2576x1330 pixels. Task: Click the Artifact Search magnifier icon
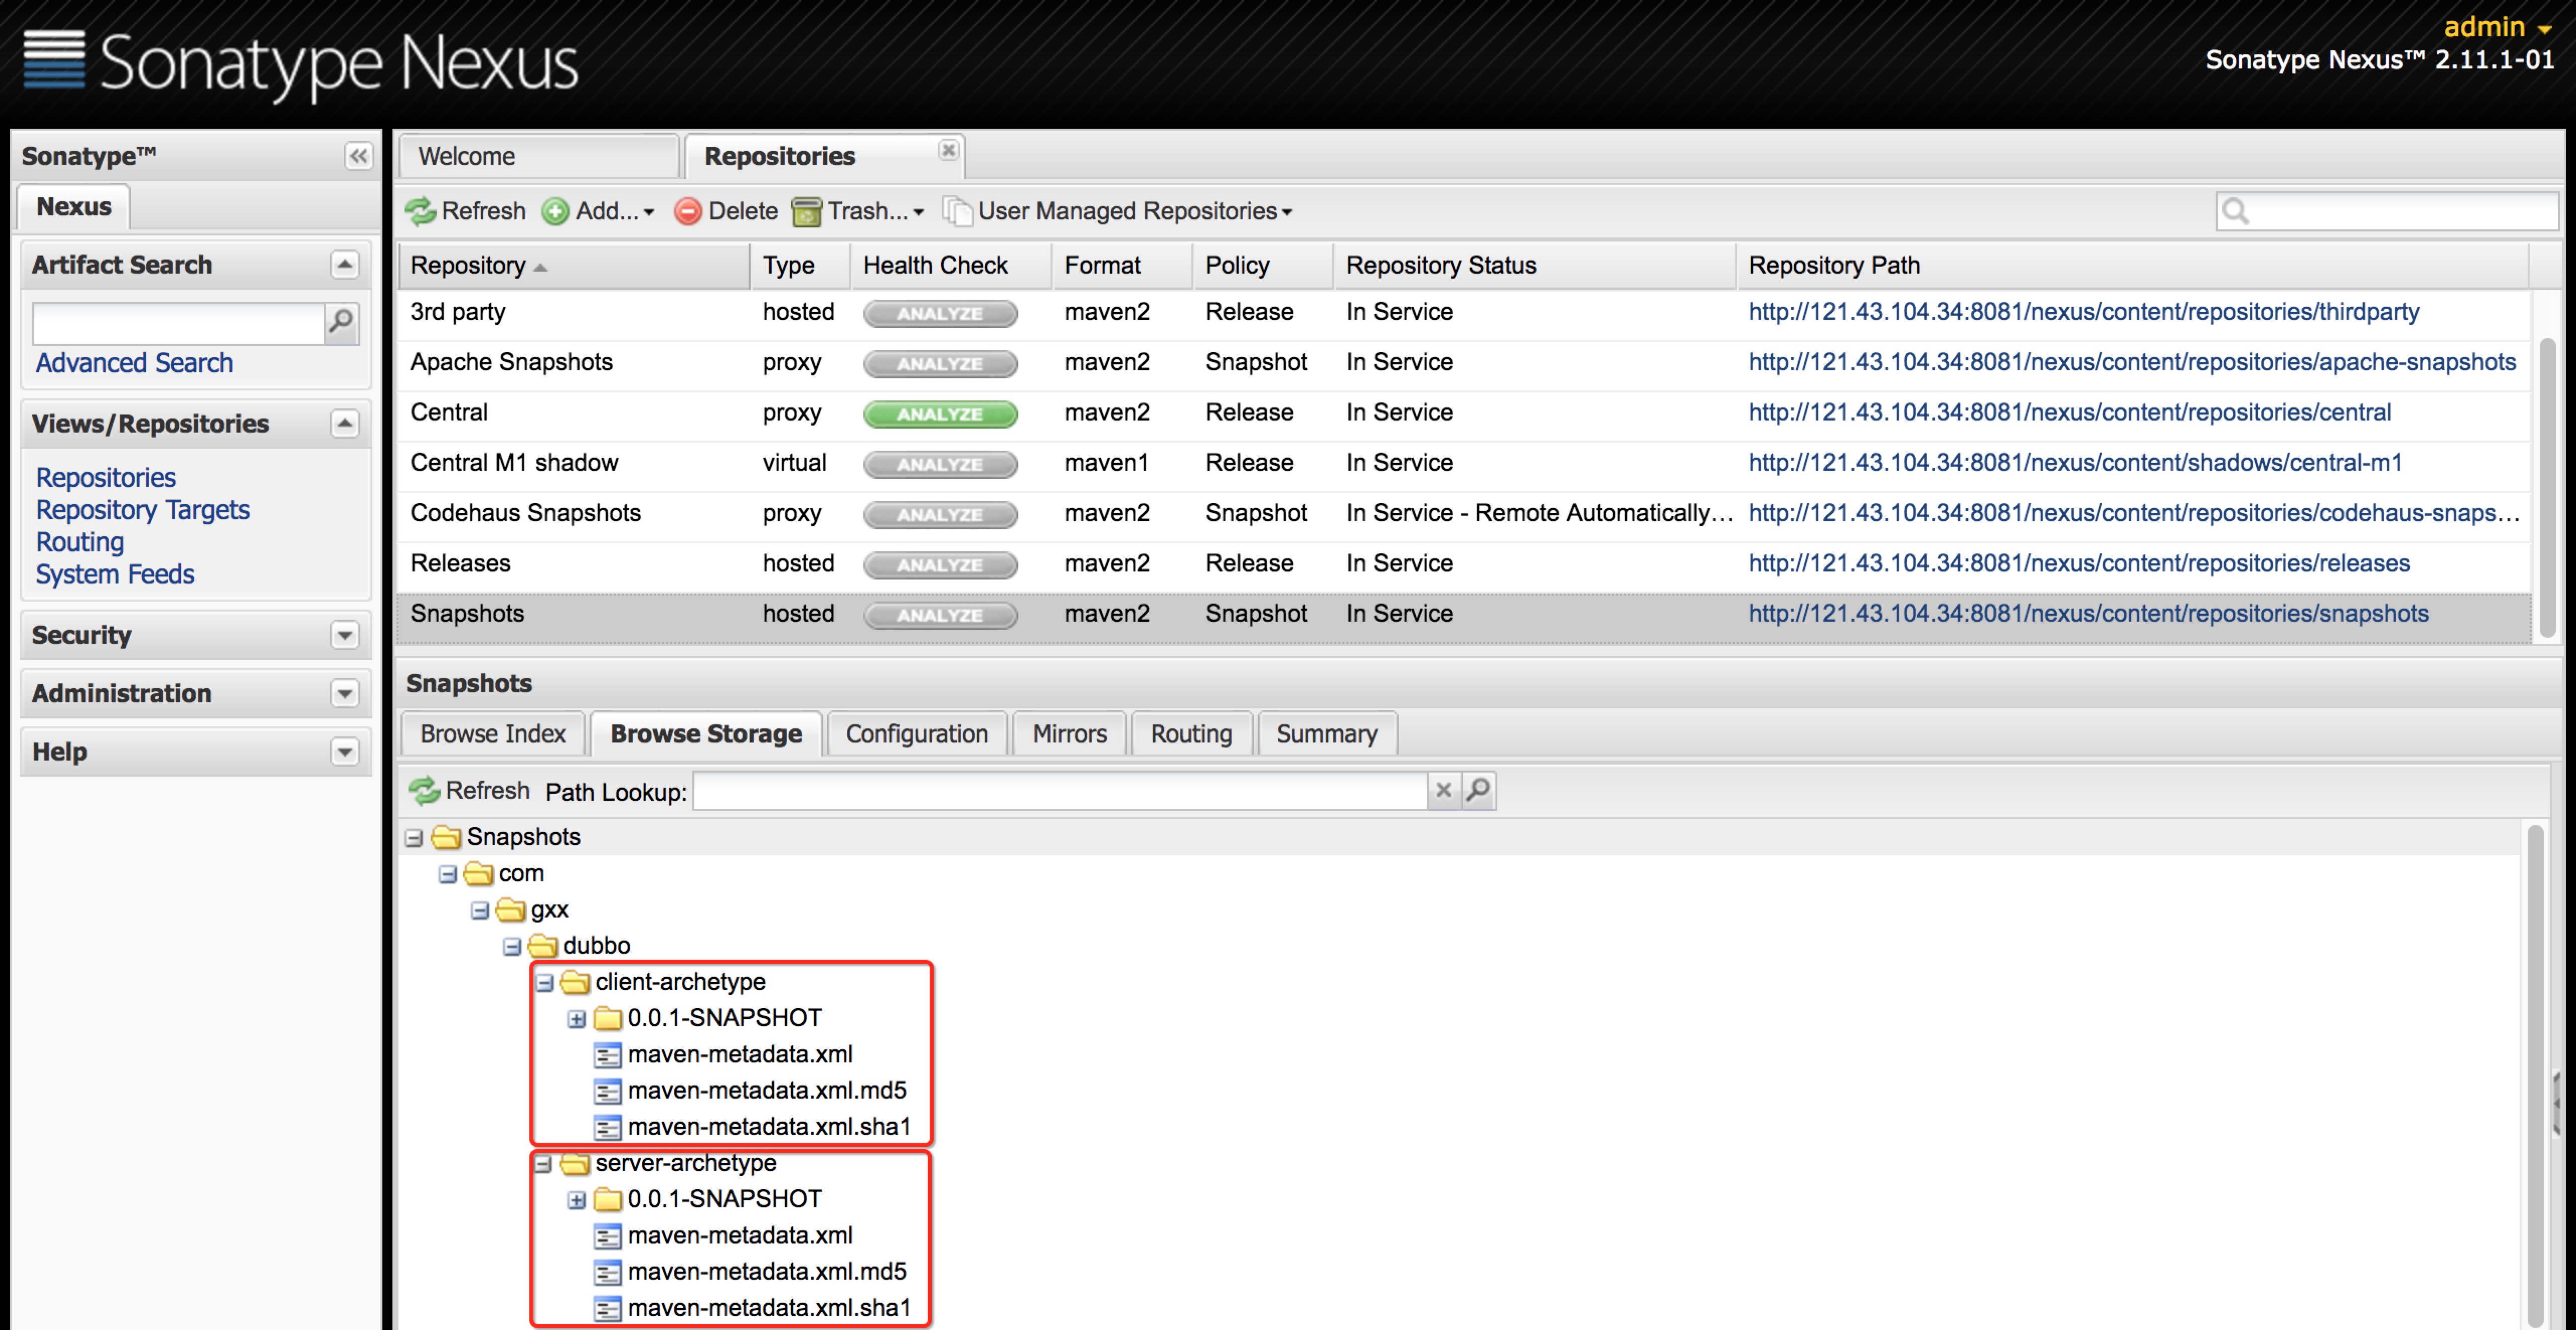[341, 322]
